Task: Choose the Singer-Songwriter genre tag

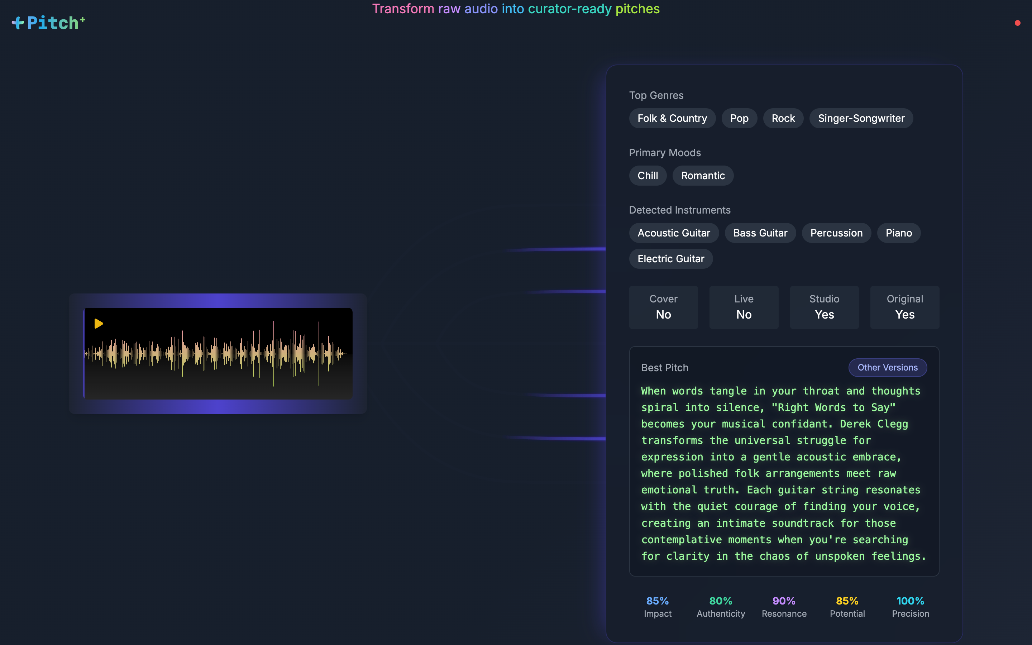Action: click(x=861, y=119)
